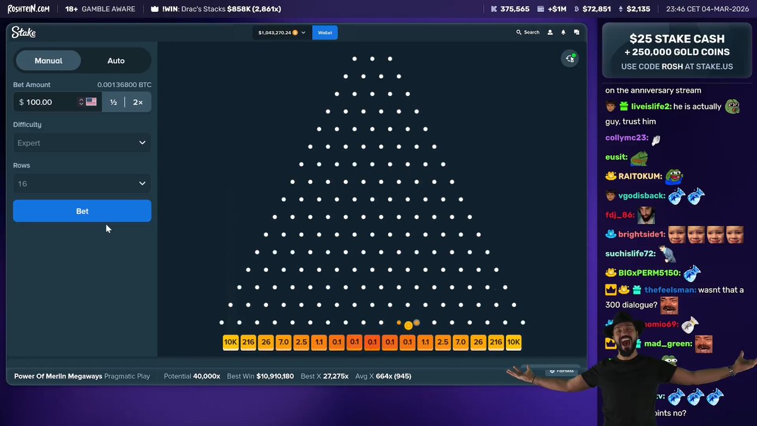Click the Potential 40,000x stat

[x=192, y=376]
